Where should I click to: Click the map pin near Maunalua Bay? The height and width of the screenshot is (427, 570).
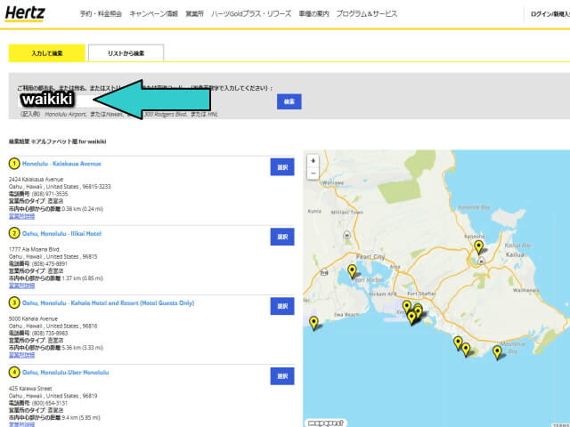[498, 351]
